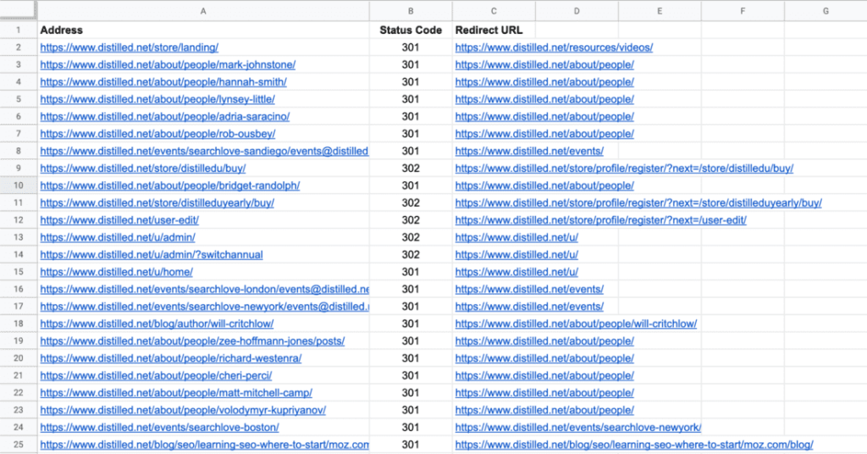The height and width of the screenshot is (454, 867).
Task: Open the store/distilleduyearly/buy address link
Action: click(x=157, y=202)
